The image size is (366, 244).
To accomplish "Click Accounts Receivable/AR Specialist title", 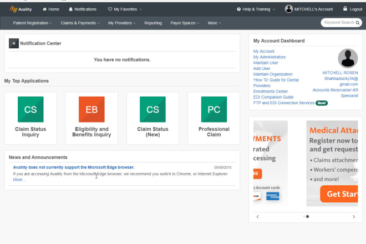I will click(335, 93).
